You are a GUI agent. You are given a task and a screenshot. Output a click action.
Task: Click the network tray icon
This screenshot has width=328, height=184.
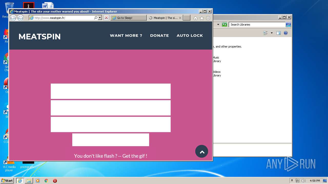tap(298, 181)
